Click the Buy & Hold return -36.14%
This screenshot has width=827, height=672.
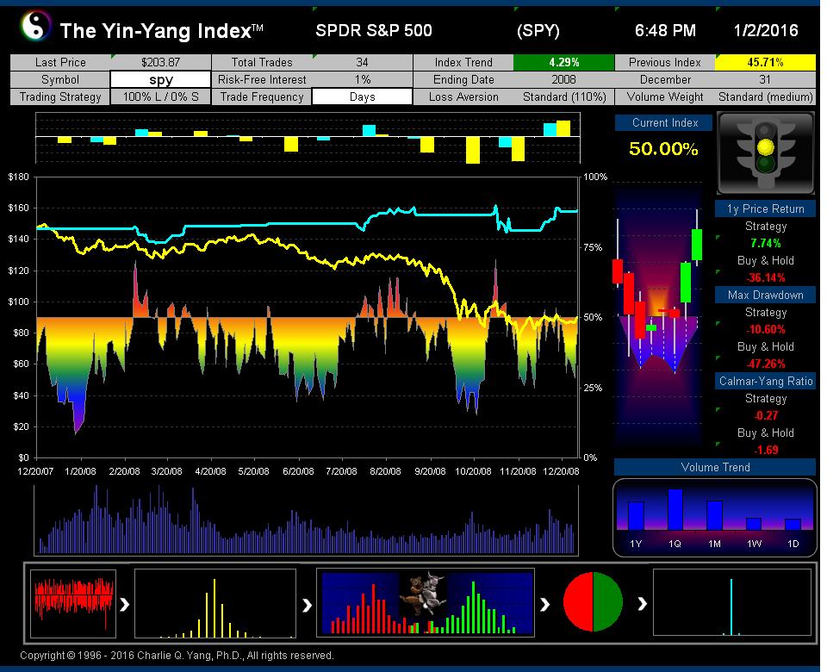tap(765, 277)
